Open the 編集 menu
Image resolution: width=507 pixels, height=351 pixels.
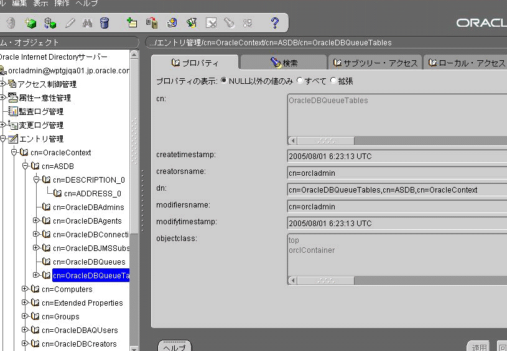19,3
